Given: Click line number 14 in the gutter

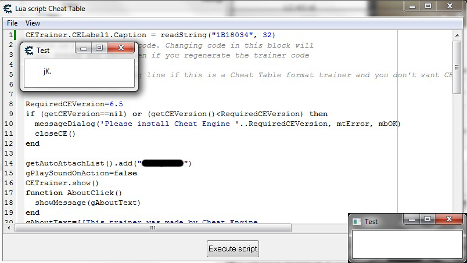Looking at the screenshot, I should pos(9,163).
